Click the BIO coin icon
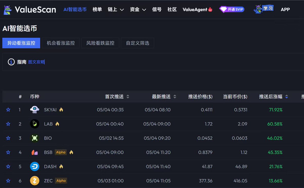Image resolution: width=304 pixels, height=188 pixels. (35, 138)
